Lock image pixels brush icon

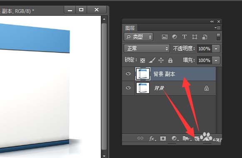(152, 60)
